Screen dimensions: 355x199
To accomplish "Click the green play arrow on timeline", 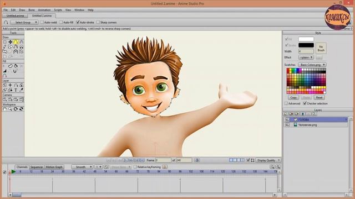I will click(x=13, y=172).
